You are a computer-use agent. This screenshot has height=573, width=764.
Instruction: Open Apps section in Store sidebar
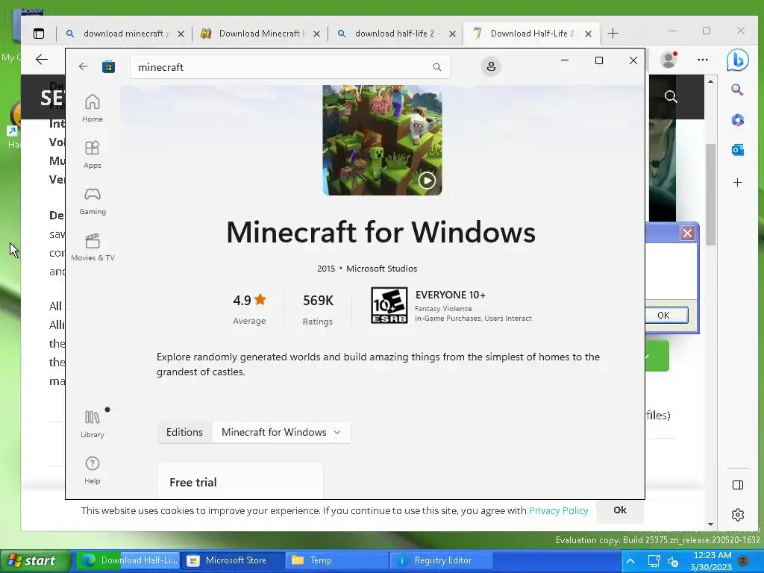point(92,154)
